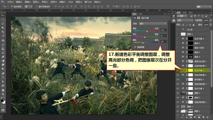The width and height of the screenshot is (213, 120).
Task: Click the delete layer trash icon
Action: [207, 117]
